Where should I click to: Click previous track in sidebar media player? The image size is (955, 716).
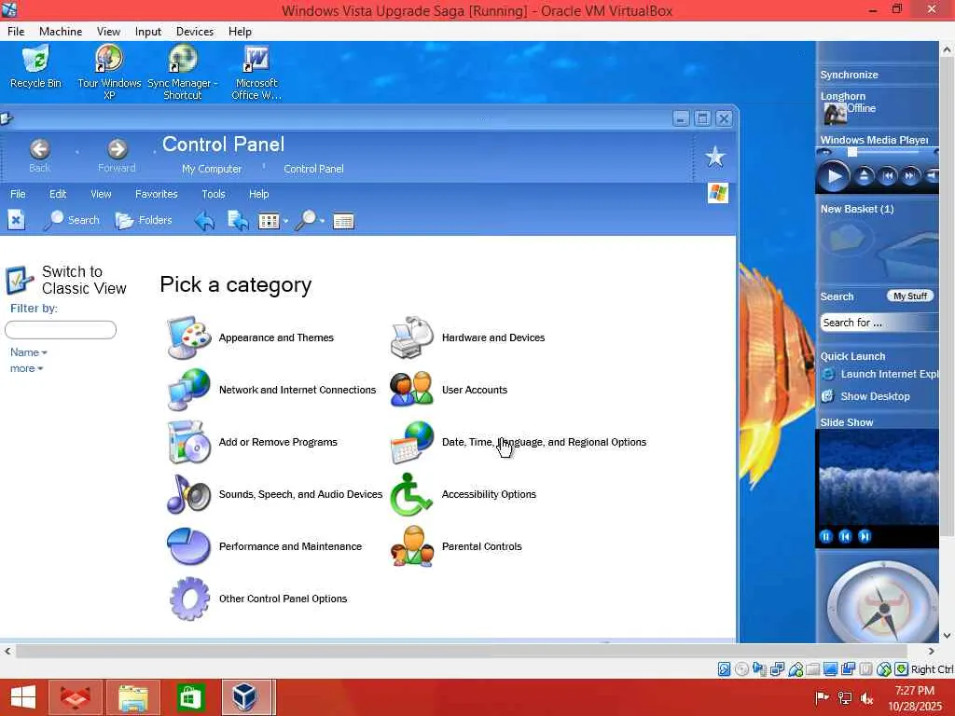(x=888, y=176)
